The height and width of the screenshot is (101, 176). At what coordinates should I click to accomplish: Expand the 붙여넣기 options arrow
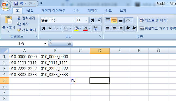[x=9, y=31]
